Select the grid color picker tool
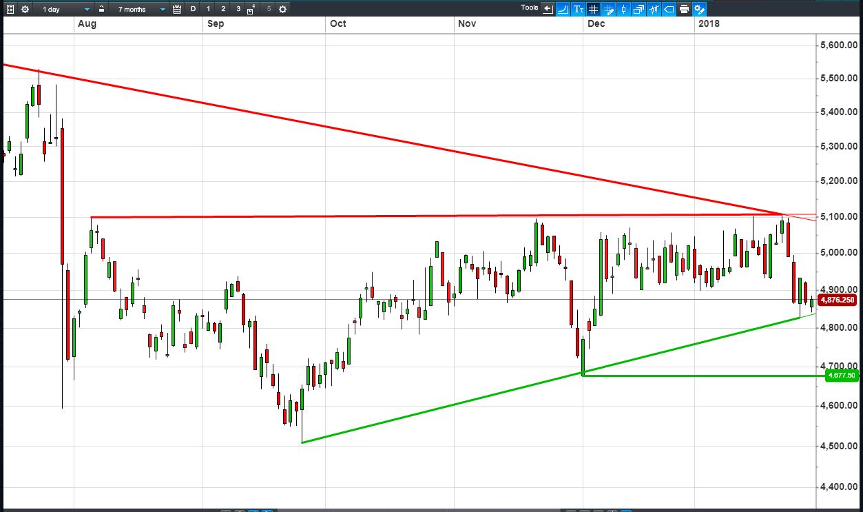 click(609, 9)
